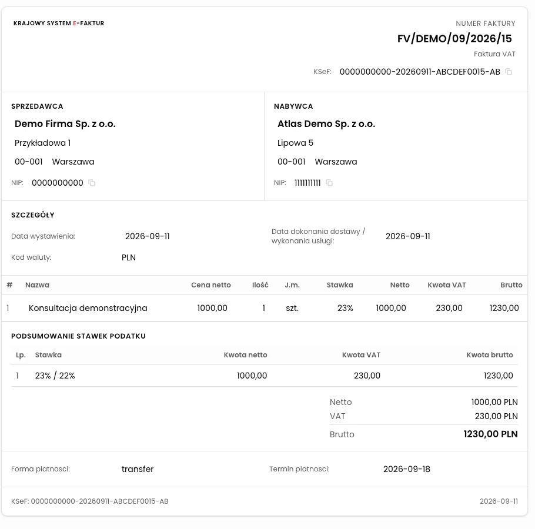
Task: Click the KSeF number in the header
Action: tap(420, 72)
